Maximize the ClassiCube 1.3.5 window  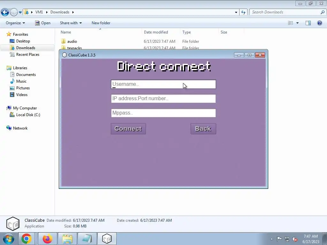[x=249, y=55]
